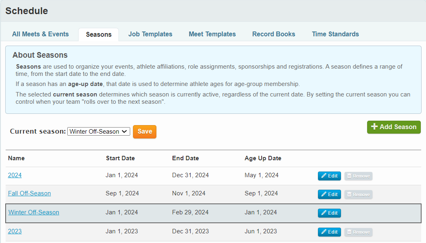Edit the 2024 season
This screenshot has height=243, width=426.
click(x=329, y=176)
